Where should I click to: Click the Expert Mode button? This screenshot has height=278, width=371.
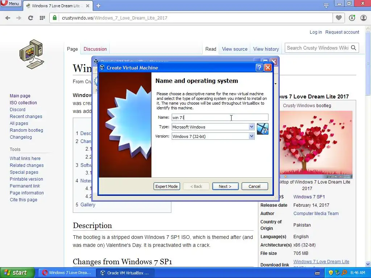pos(167,186)
